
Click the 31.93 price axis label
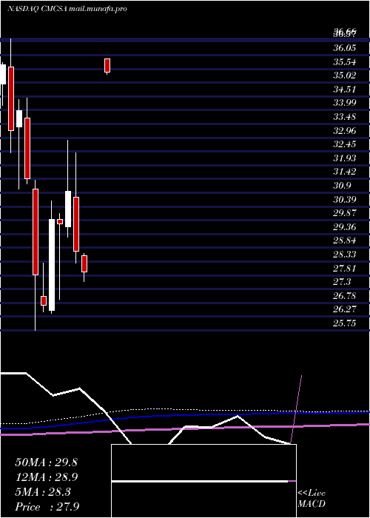click(344, 158)
